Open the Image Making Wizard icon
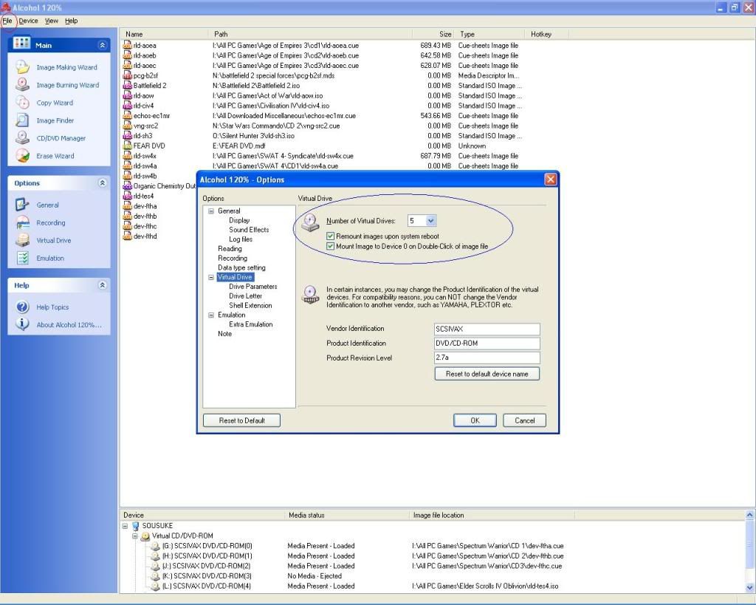This screenshot has width=756, height=605. (x=23, y=67)
